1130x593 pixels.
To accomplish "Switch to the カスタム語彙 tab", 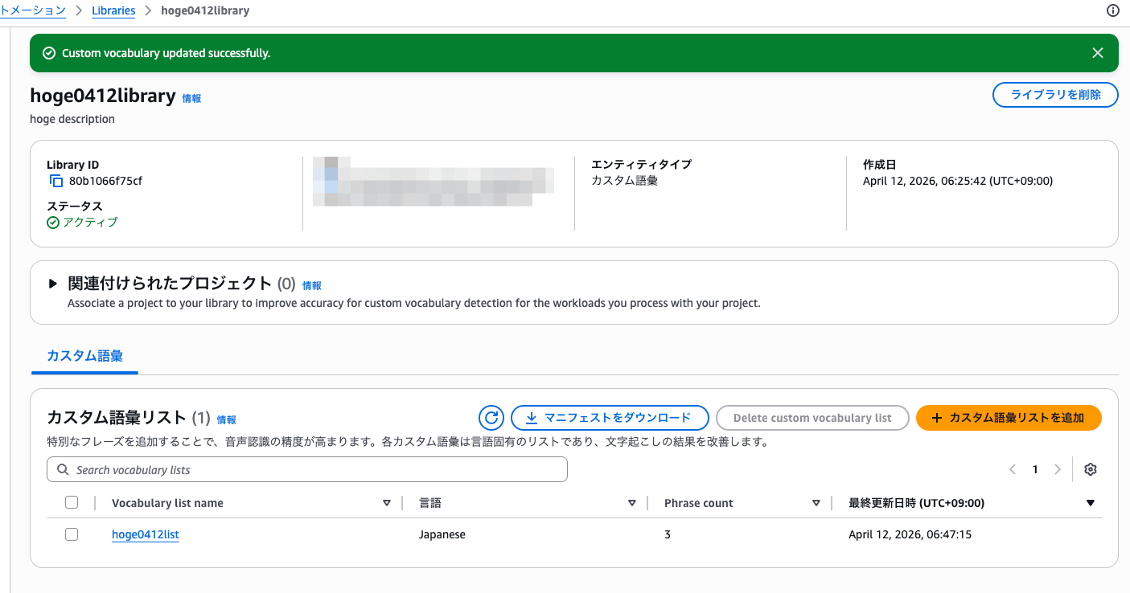I will tap(85, 356).
